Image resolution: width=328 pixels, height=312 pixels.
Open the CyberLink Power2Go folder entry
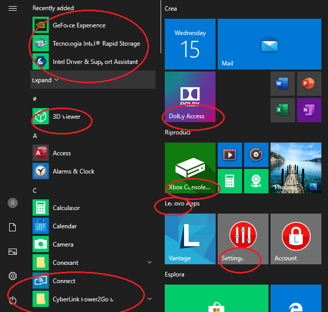(93, 299)
